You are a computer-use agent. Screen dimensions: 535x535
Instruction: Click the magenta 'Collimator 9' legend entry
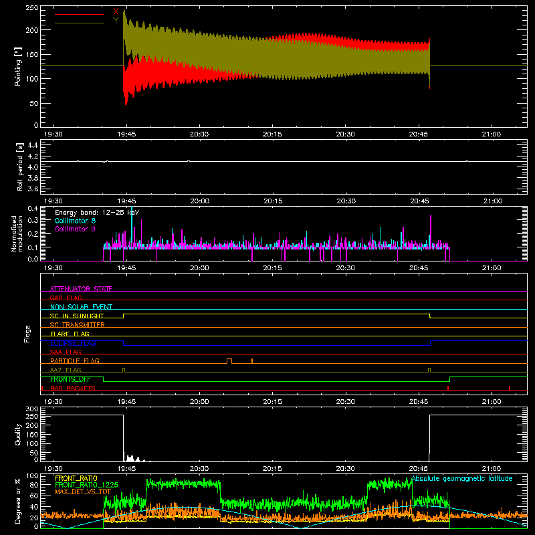point(75,229)
